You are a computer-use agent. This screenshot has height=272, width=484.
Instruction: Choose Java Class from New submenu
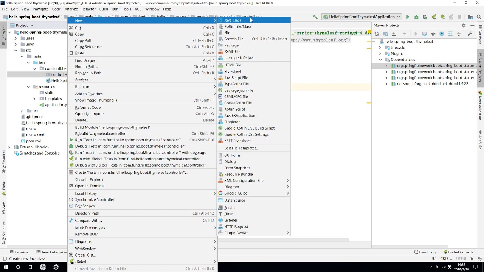(254, 20)
